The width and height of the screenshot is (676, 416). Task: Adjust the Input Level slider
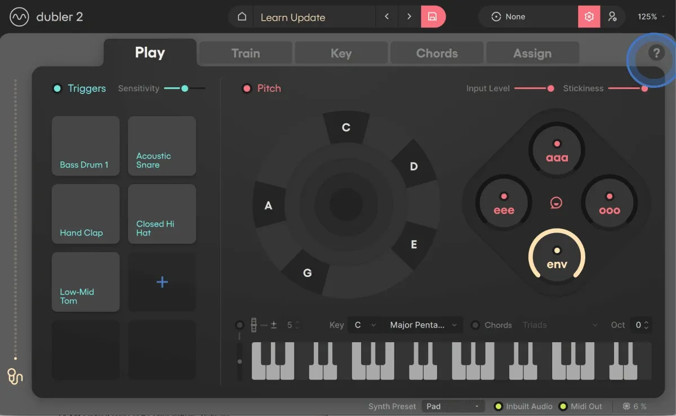tap(534, 88)
